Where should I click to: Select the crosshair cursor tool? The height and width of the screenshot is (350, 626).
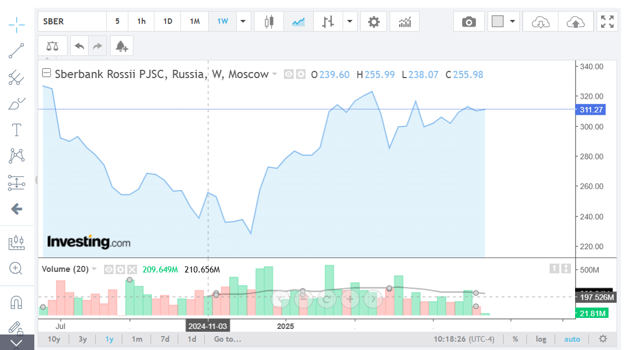[x=17, y=25]
